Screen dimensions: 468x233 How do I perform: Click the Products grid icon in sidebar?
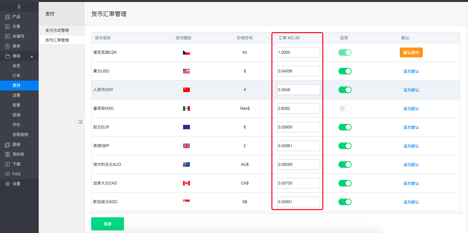coord(8,17)
